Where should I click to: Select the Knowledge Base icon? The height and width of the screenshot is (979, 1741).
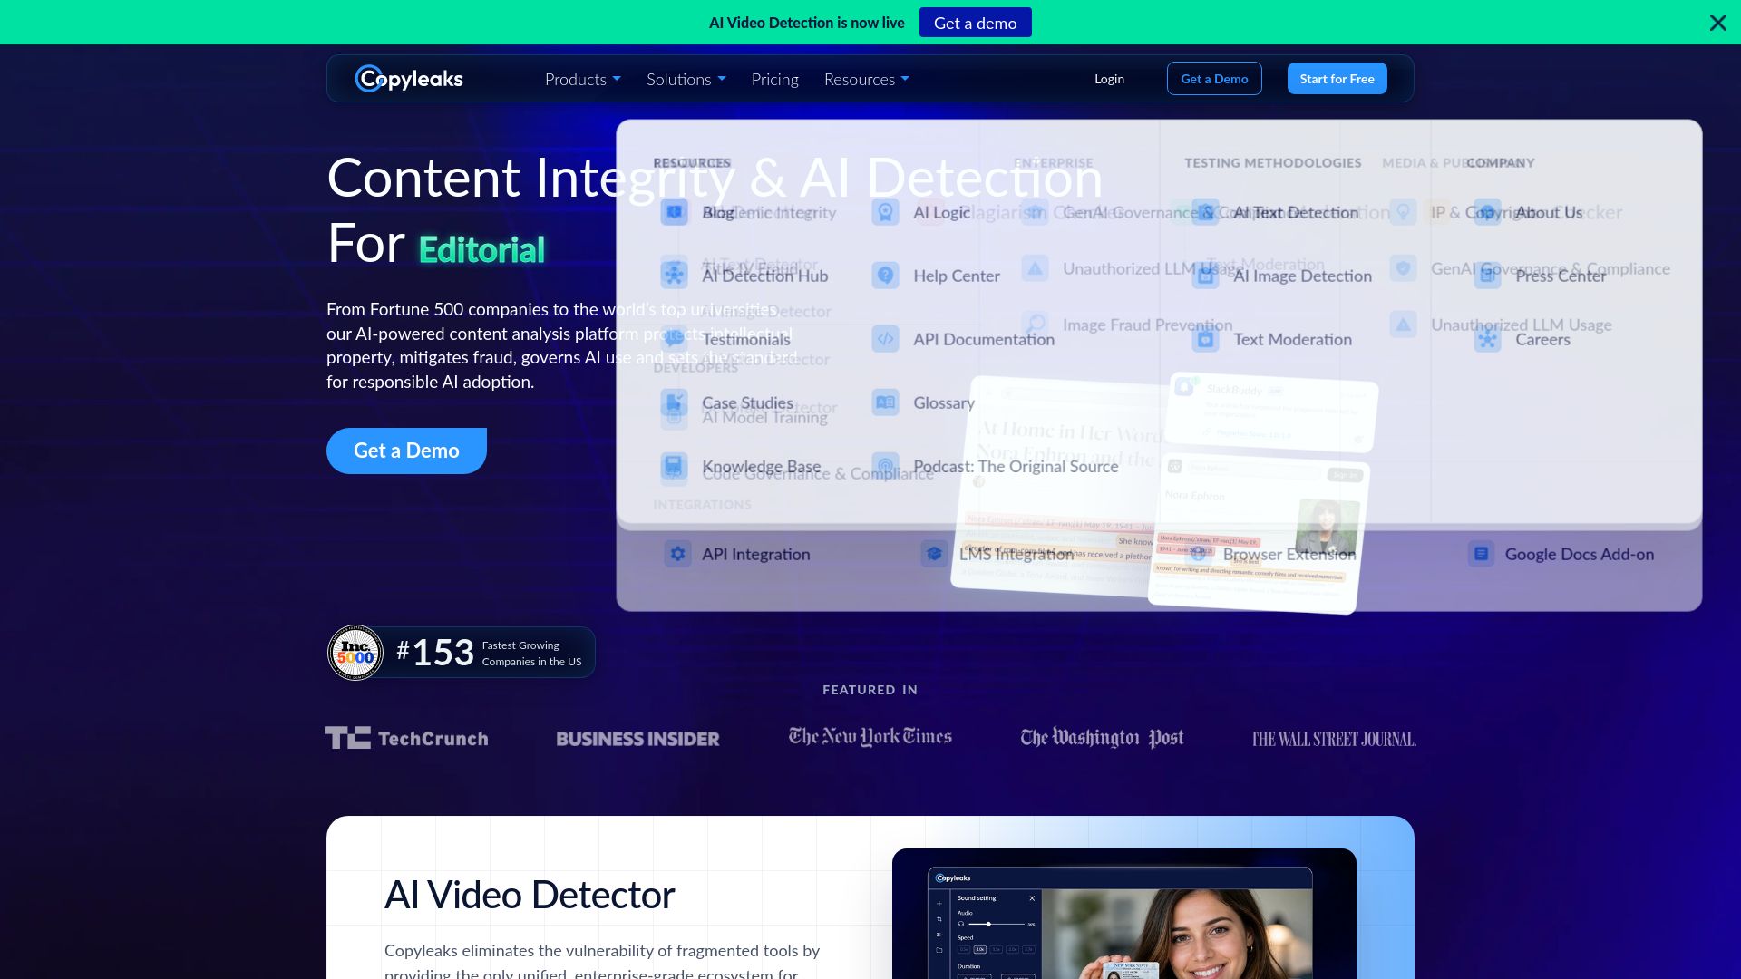pyautogui.click(x=674, y=466)
